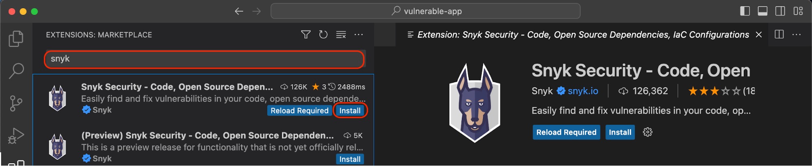The width and height of the screenshot is (812, 166).
Task: Open Extensions panel more actions menu
Action: (359, 35)
